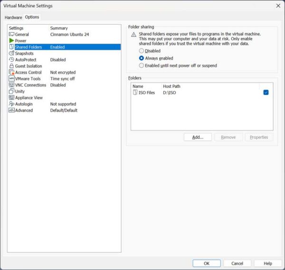This screenshot has width=285, height=270.
Task: Select the VNC Connections label
Action: tap(30, 85)
